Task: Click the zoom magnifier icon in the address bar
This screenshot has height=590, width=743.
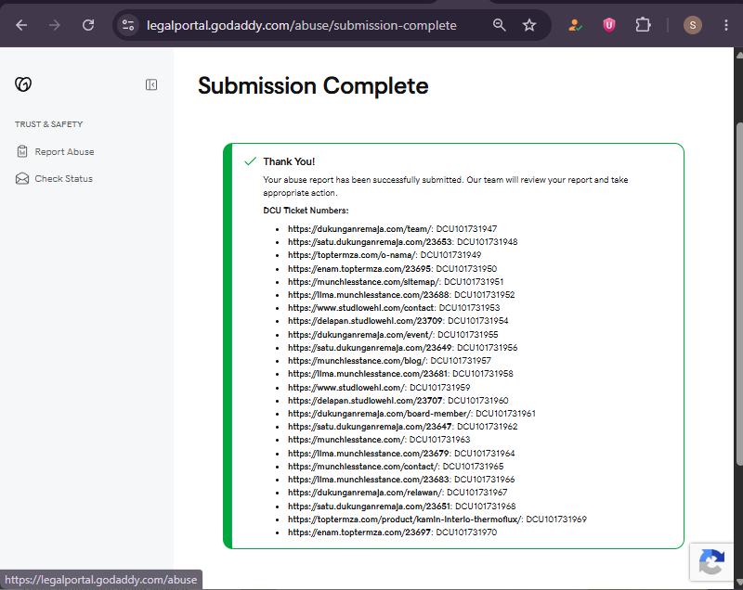Action: (499, 25)
